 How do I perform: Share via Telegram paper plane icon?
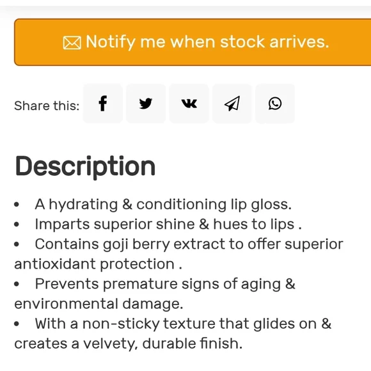click(232, 104)
